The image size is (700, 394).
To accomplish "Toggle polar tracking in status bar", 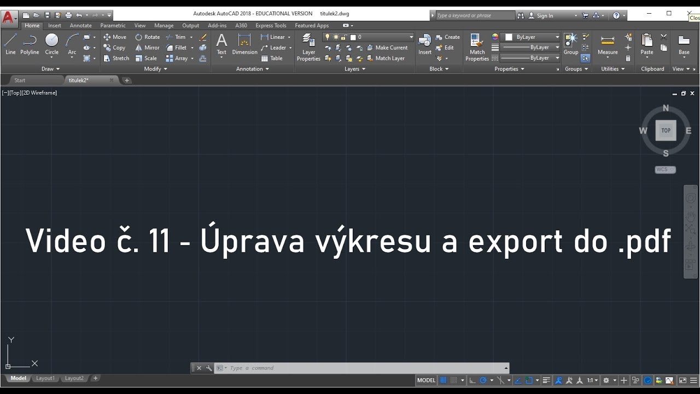I will tap(483, 380).
